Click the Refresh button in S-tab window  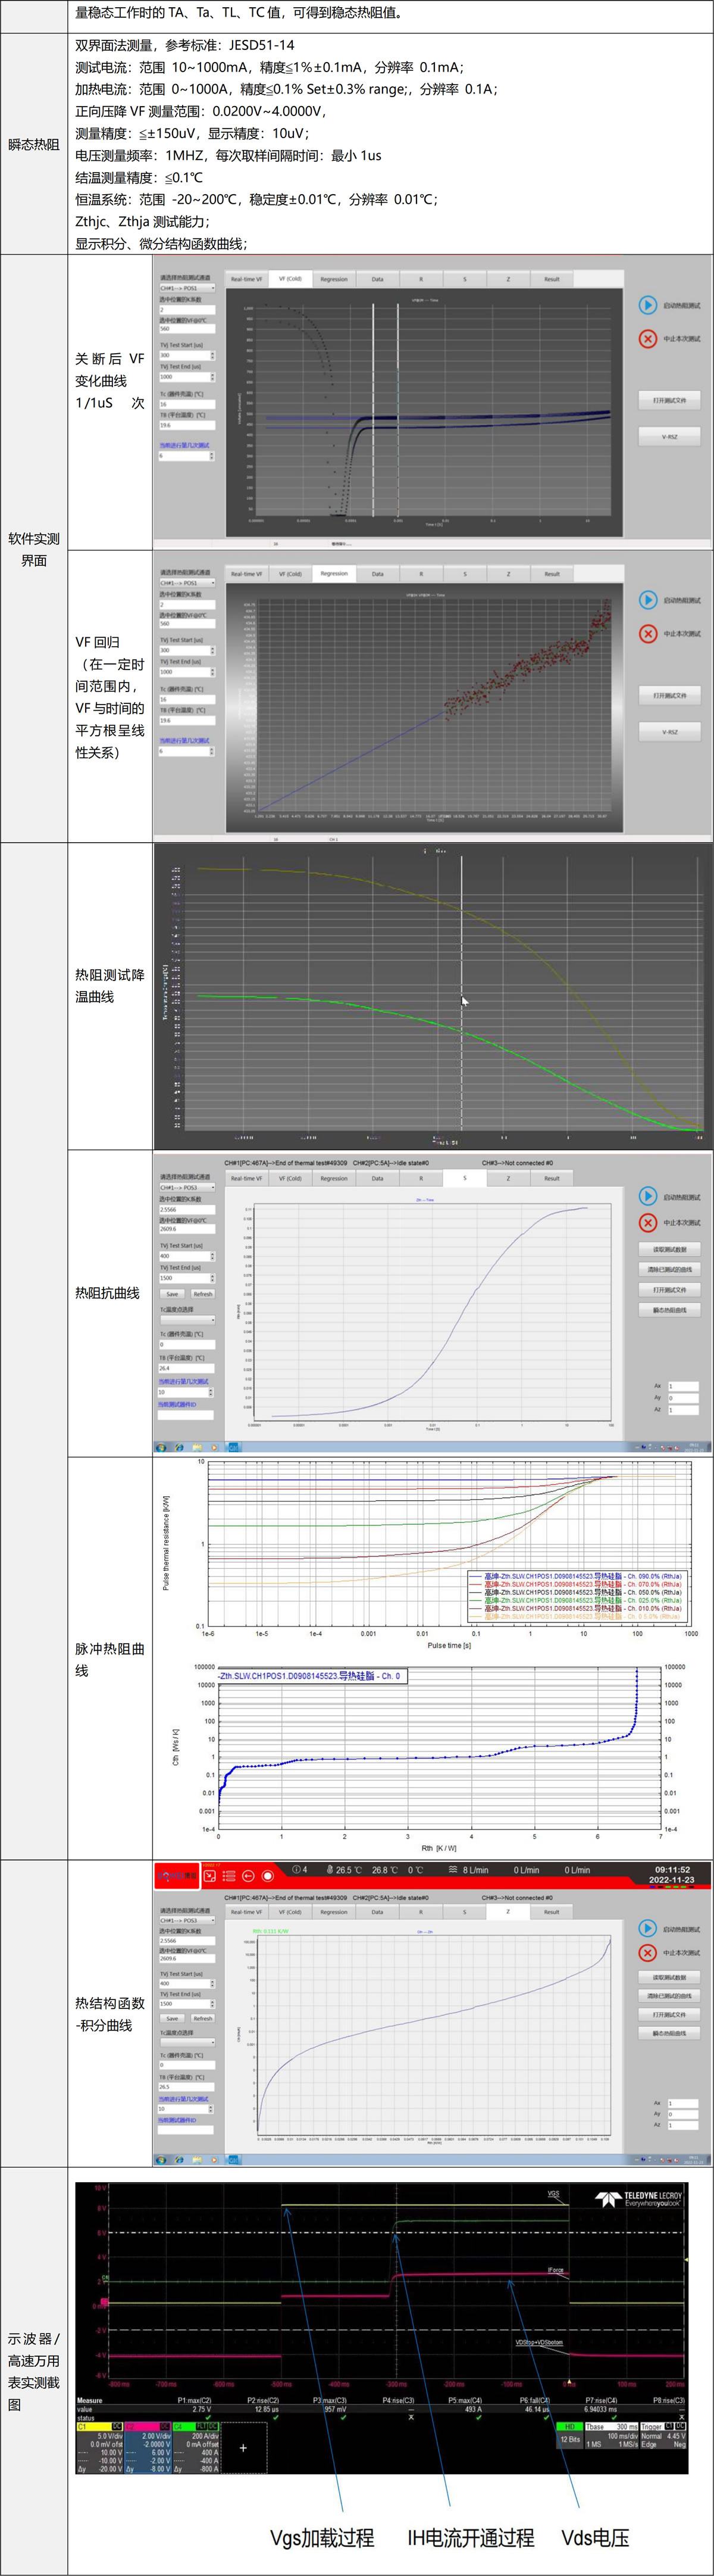click(203, 1293)
